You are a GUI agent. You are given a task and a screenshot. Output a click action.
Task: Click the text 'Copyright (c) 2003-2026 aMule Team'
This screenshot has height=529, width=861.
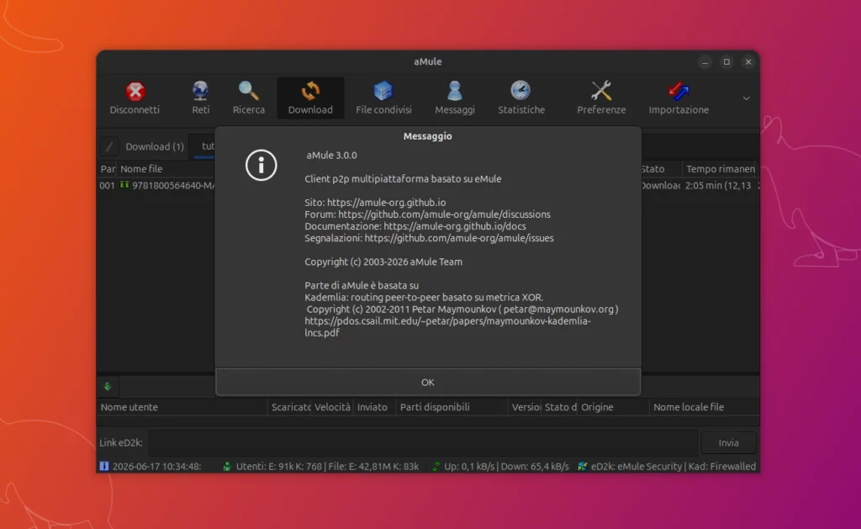(383, 262)
